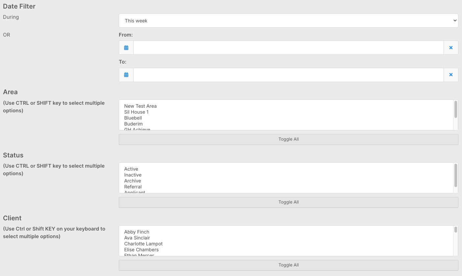This screenshot has width=462, height=276.
Task: Clear the From date with the X icon
Action: pos(451,48)
